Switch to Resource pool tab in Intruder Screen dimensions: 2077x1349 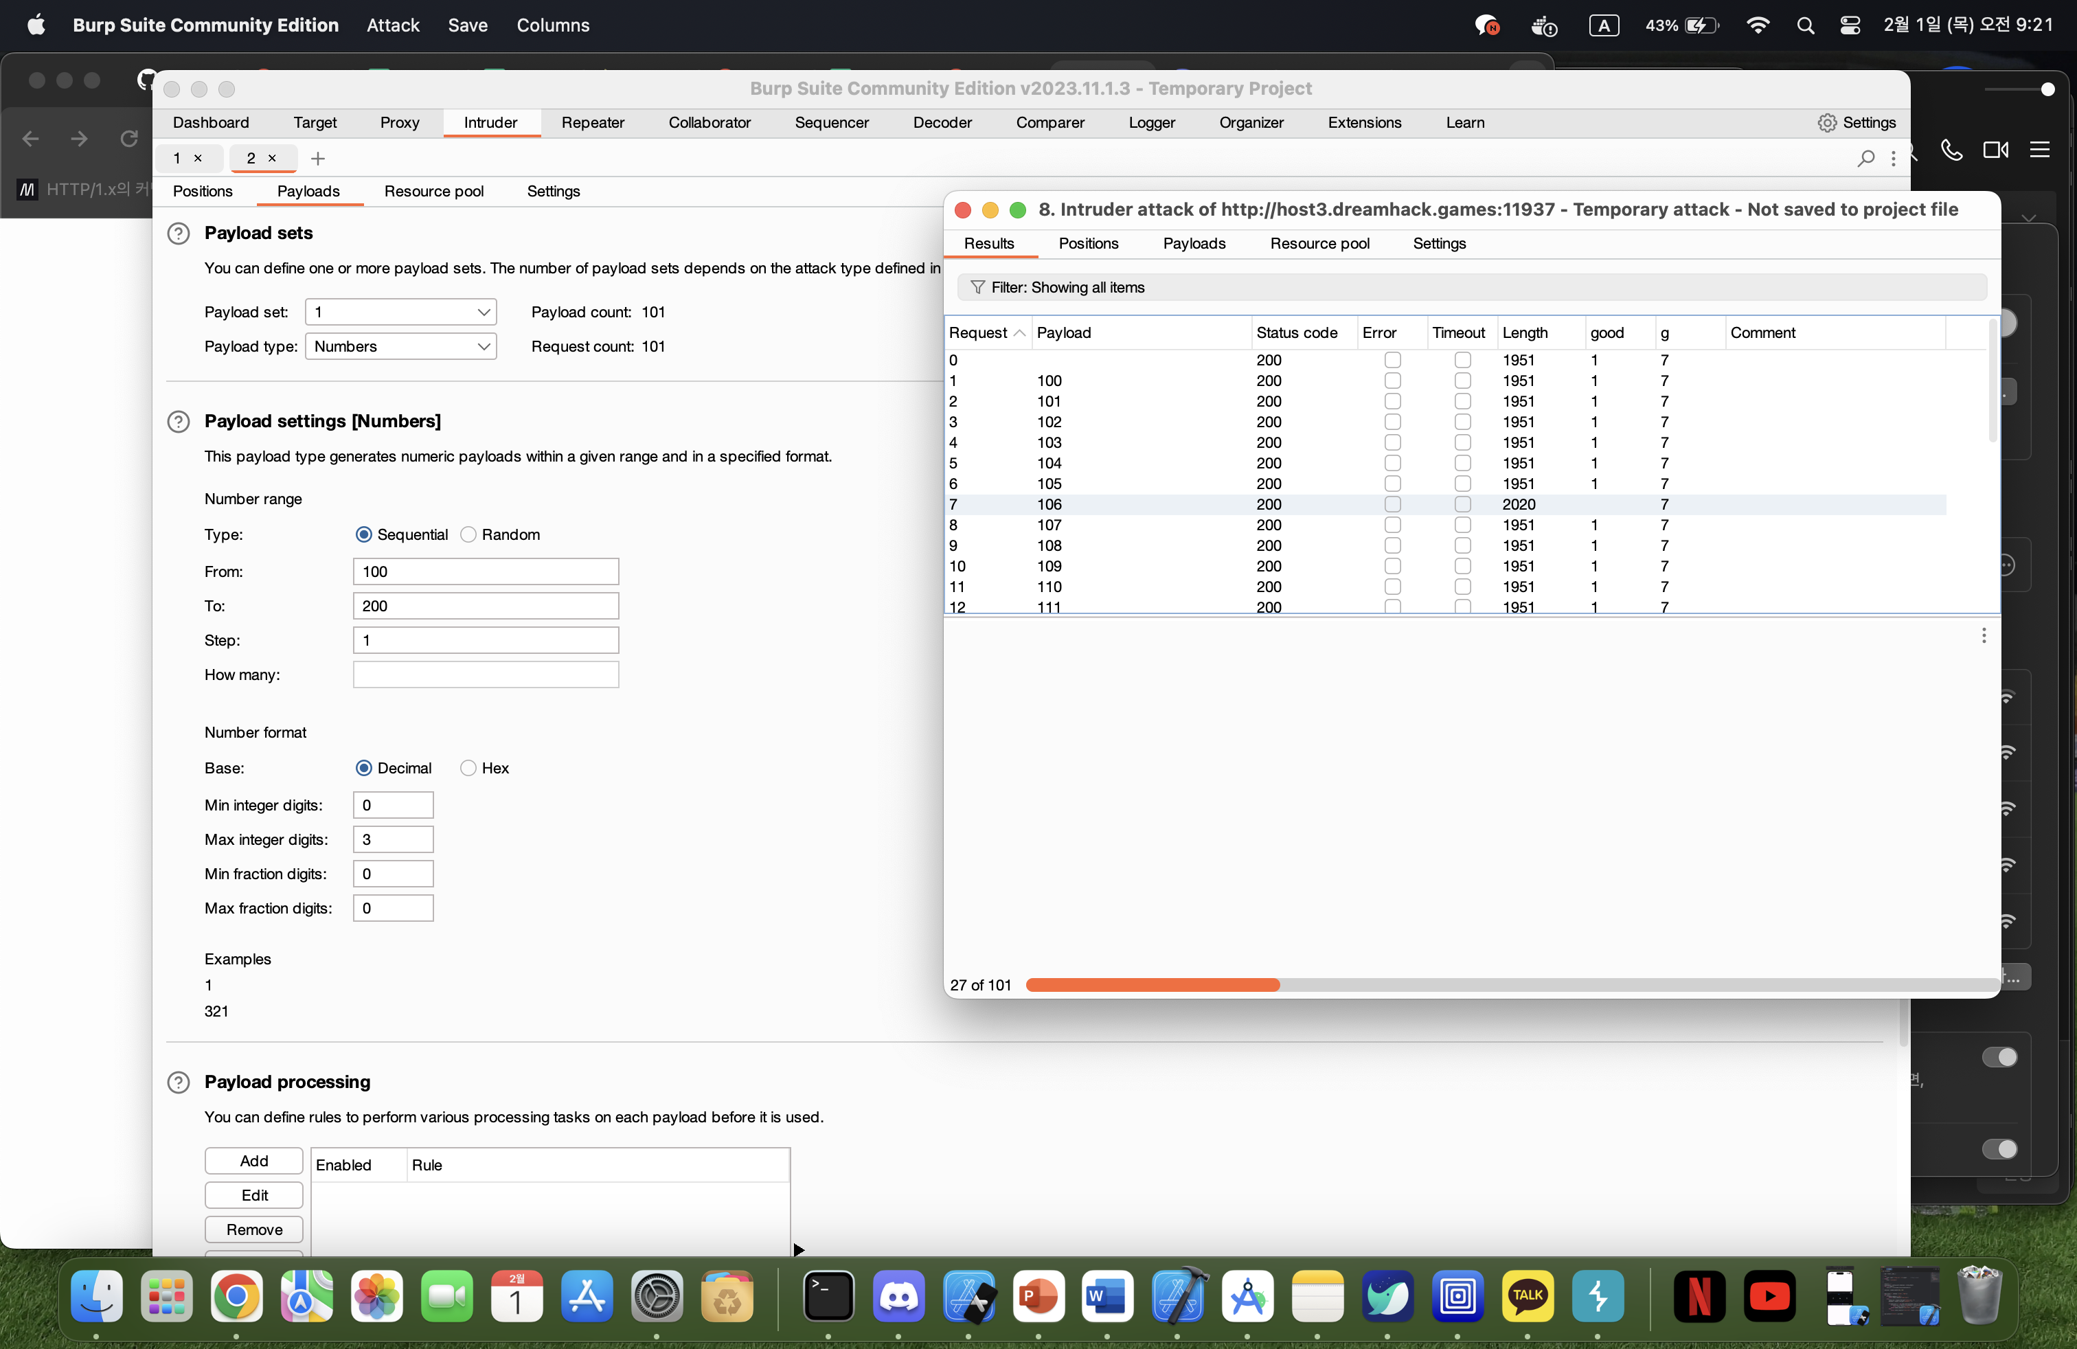point(433,192)
